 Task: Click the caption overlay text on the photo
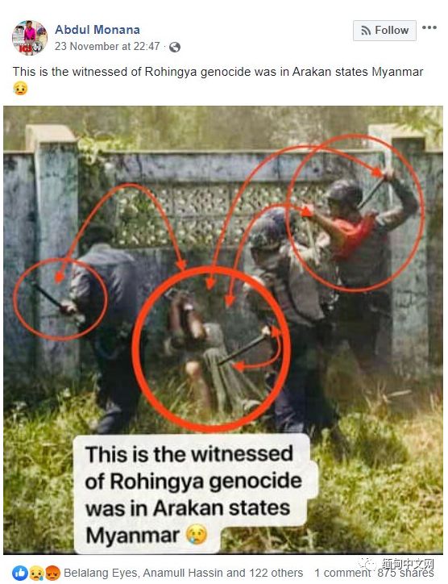coord(193,494)
